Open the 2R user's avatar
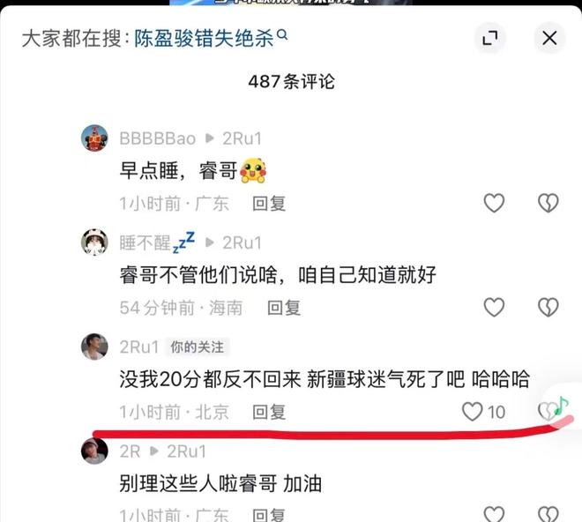The image size is (582, 522). 94,451
